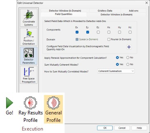Switch to the Add-ons tab
This screenshot has width=150, height=133.
pos(134,11)
